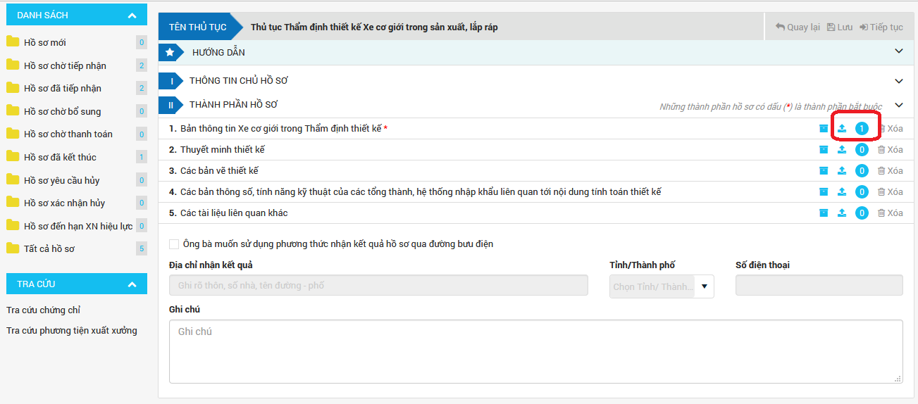The image size is (918, 404).
Task: View file count badge for Bản thông tin row
Action: pos(862,129)
